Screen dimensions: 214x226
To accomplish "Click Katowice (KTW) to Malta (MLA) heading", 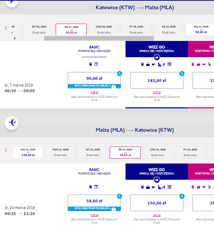I will (135, 7).
